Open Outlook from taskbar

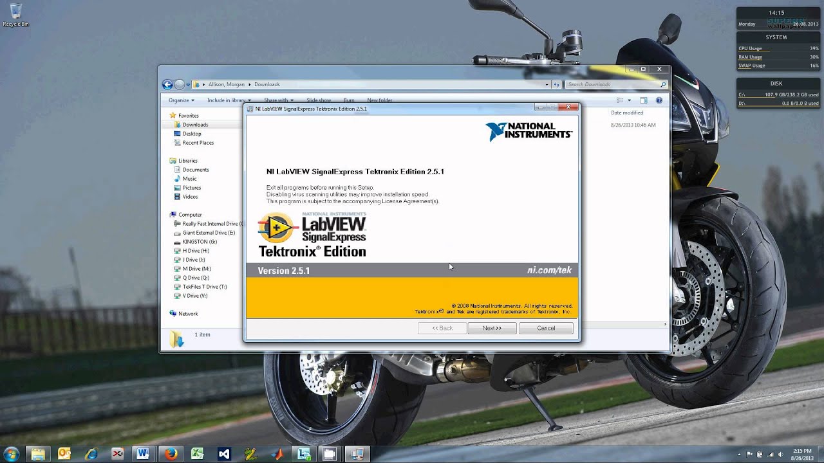point(64,454)
